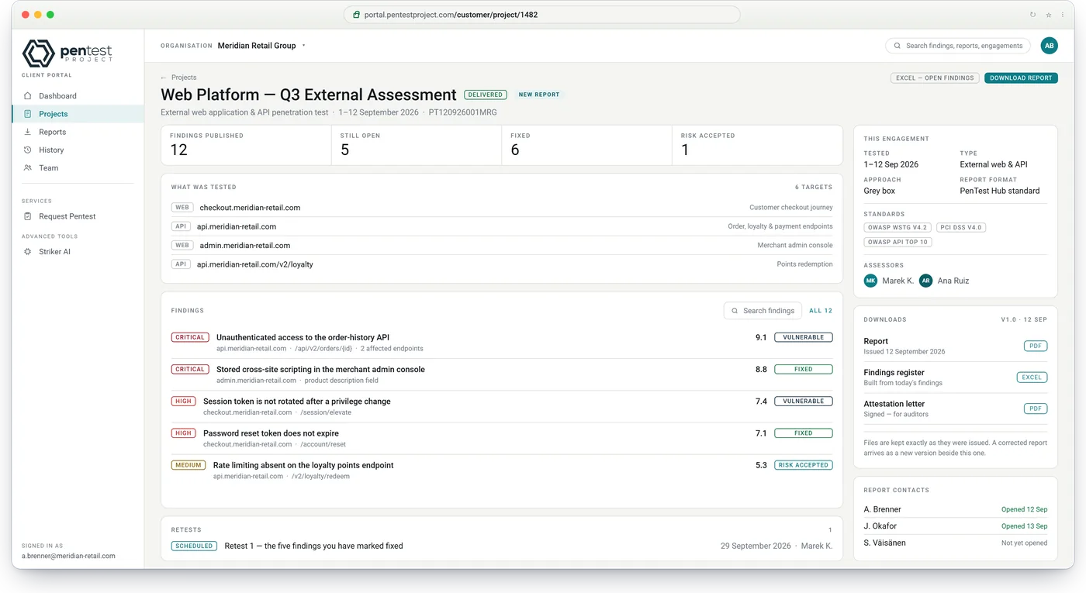Download the Findings register Excel file
Image resolution: width=1086 pixels, height=593 pixels.
[1032, 378]
